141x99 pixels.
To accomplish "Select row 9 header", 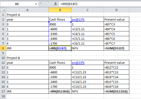I will 3,53.
